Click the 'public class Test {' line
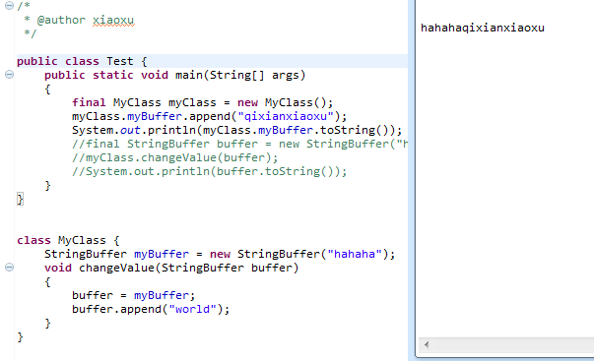The width and height of the screenshot is (594, 361). (x=82, y=61)
